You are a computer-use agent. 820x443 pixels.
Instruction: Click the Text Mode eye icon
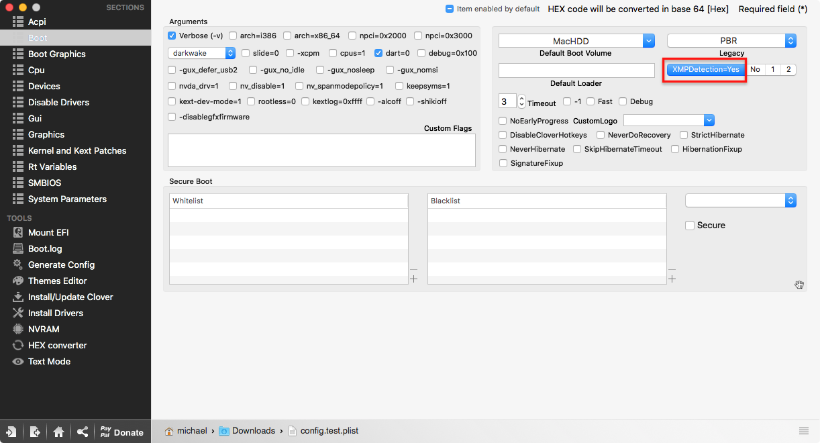pos(17,361)
